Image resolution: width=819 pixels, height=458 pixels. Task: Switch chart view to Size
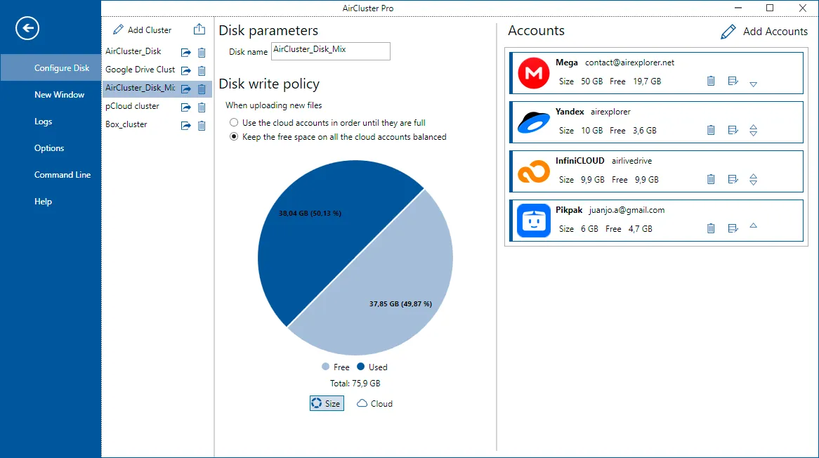click(327, 404)
